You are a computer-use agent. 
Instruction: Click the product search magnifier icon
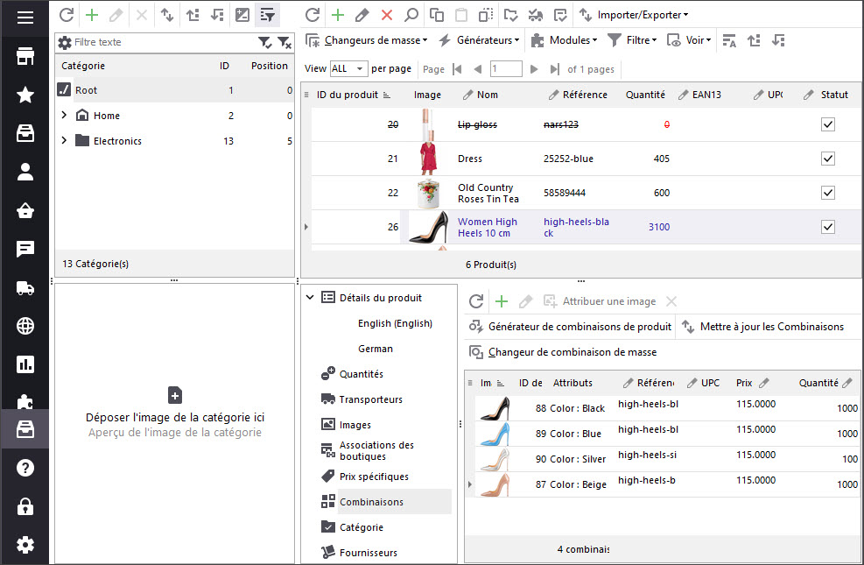point(411,15)
